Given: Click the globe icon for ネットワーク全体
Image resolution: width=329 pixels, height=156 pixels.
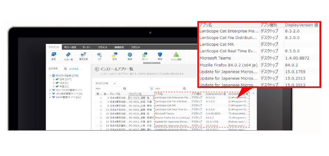Looking at the screenshot, I should click(53, 76).
